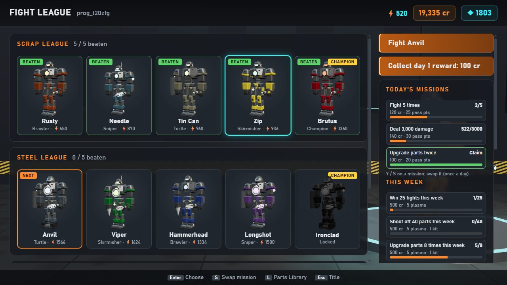The height and width of the screenshot is (285, 507).
Task: Click the Enter key hint for Choose
Action: [175, 277]
